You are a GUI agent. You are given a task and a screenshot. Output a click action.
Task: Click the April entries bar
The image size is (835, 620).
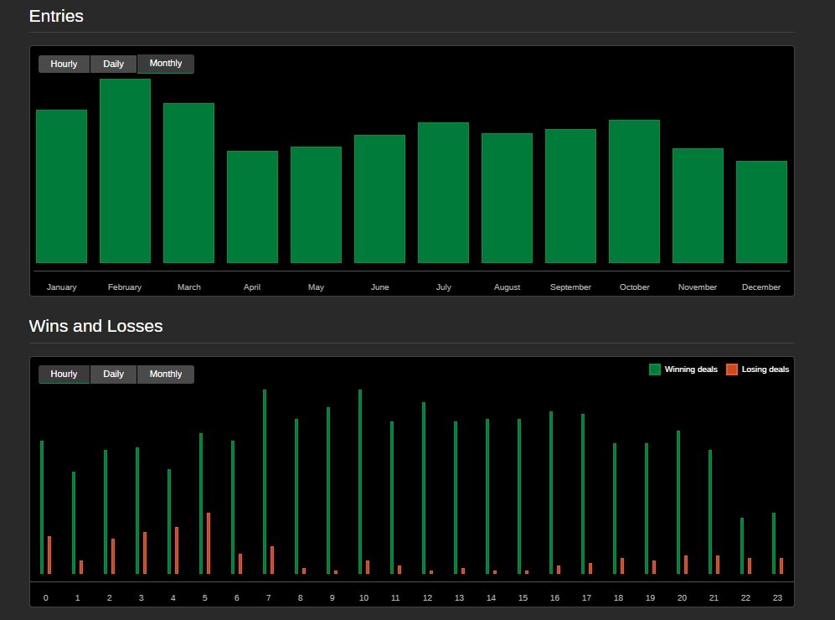tap(252, 207)
